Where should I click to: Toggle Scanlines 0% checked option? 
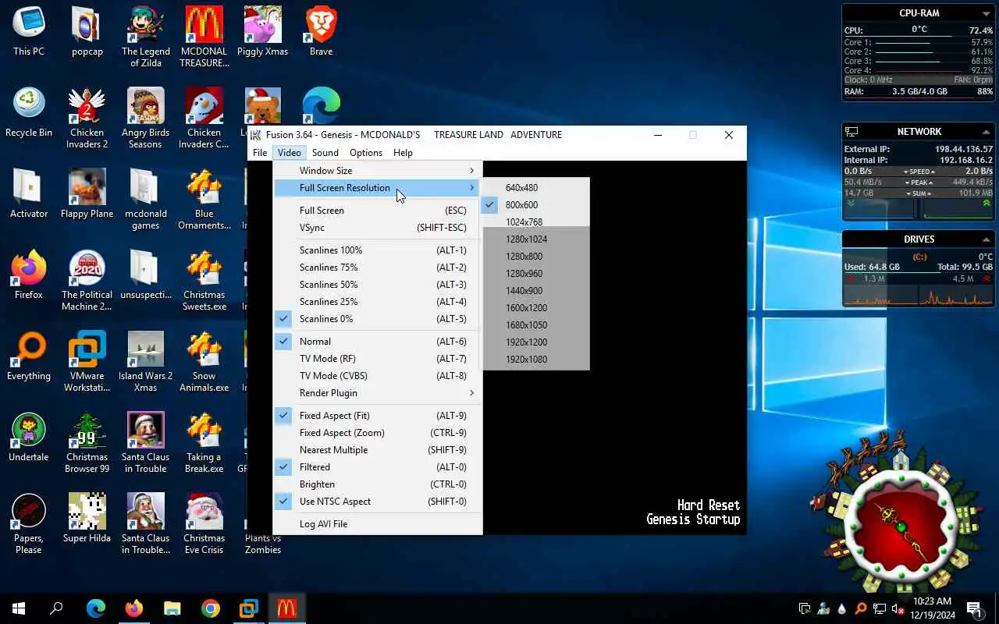(x=378, y=319)
